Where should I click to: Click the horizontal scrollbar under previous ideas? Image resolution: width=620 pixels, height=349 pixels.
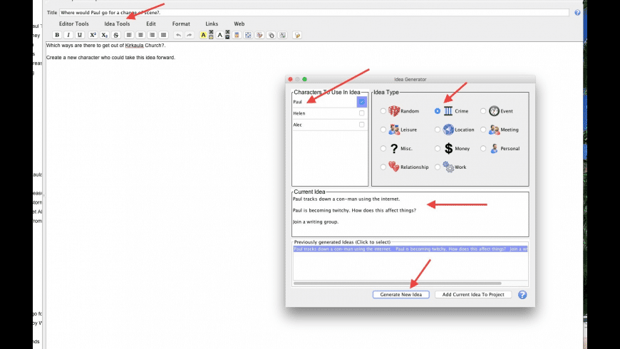(x=398, y=283)
